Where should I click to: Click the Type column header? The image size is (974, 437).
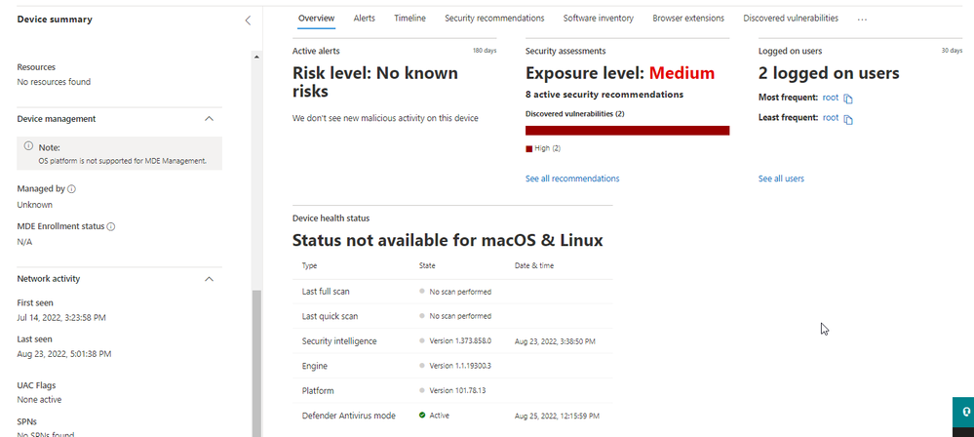coord(309,265)
